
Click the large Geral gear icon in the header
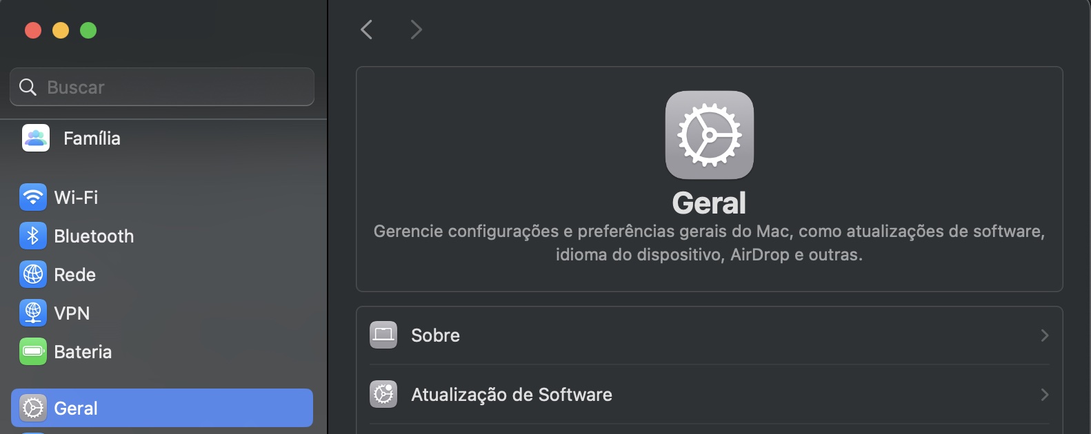(709, 135)
